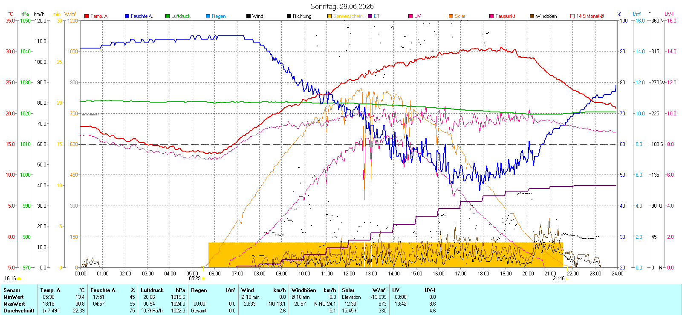Select the Richtung legend label
The width and height of the screenshot is (682, 315).
point(302,16)
